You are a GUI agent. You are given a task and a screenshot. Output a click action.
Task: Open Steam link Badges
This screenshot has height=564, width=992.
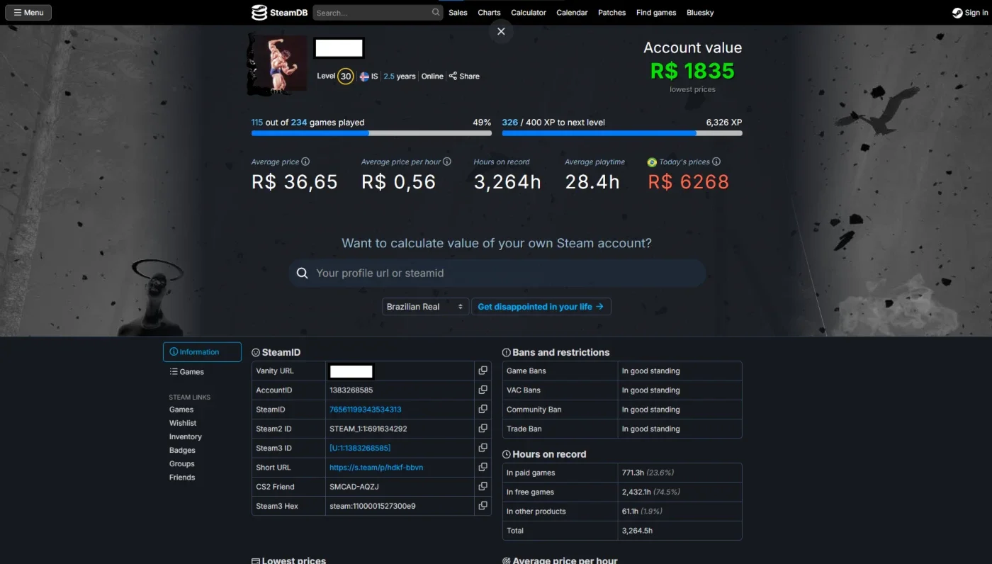(x=182, y=450)
